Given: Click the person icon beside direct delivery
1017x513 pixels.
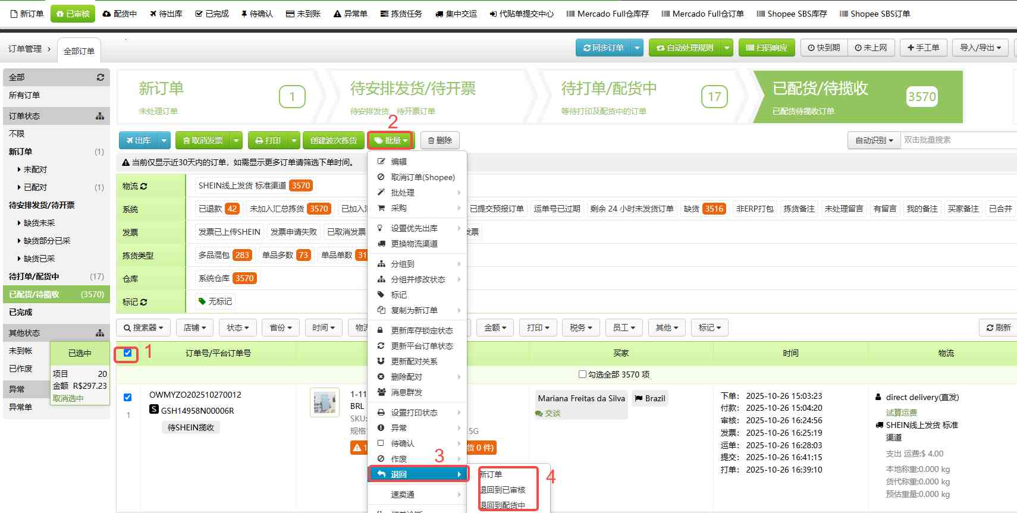Looking at the screenshot, I should click(x=878, y=397).
